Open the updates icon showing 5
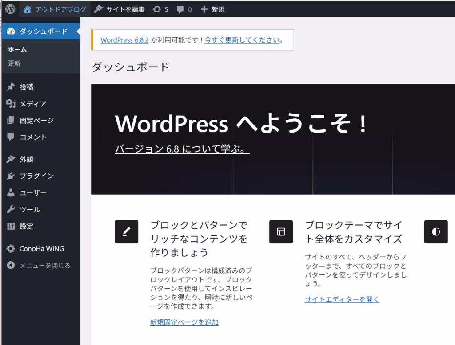 click(157, 9)
